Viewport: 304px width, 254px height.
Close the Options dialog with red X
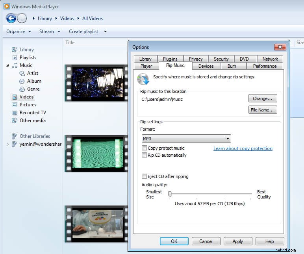click(x=280, y=47)
